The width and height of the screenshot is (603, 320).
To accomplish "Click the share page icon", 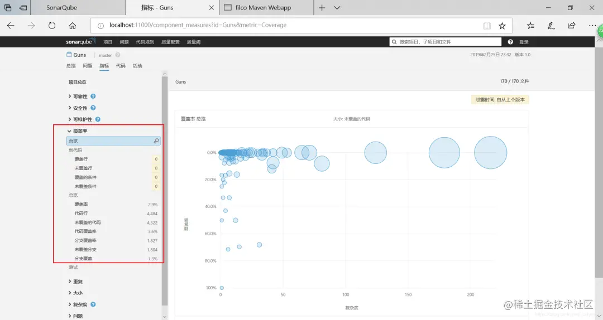I will [x=572, y=26].
